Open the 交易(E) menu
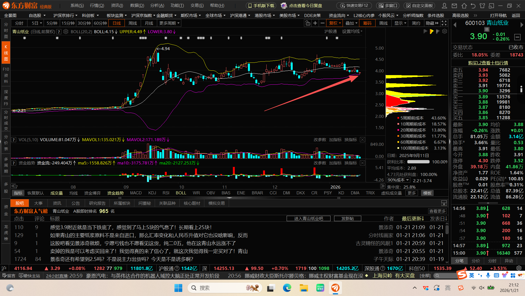This screenshot has height=296, width=525. 197,5
